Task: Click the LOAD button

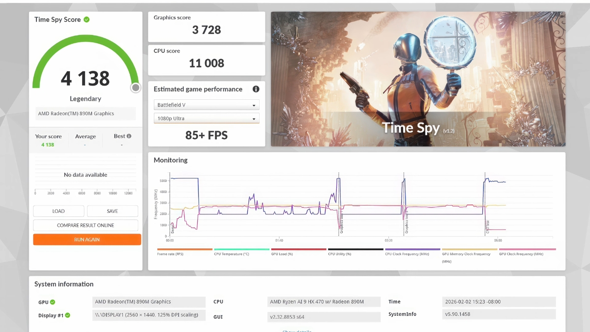Action: click(59, 211)
